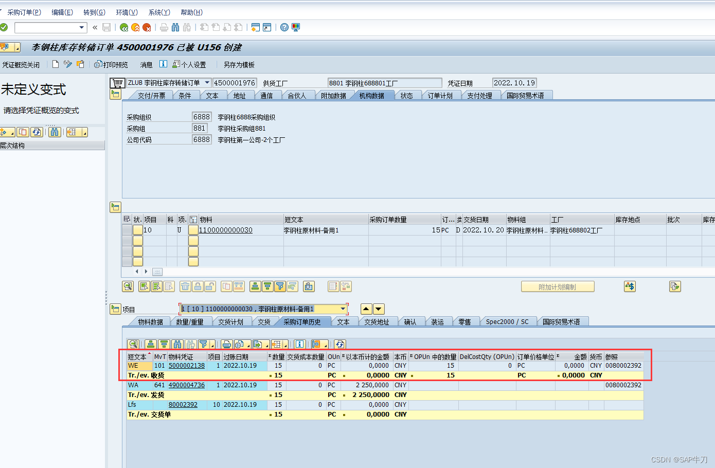Open the ZLUB order type dropdown
Image resolution: width=715 pixels, height=468 pixels.
(x=207, y=82)
